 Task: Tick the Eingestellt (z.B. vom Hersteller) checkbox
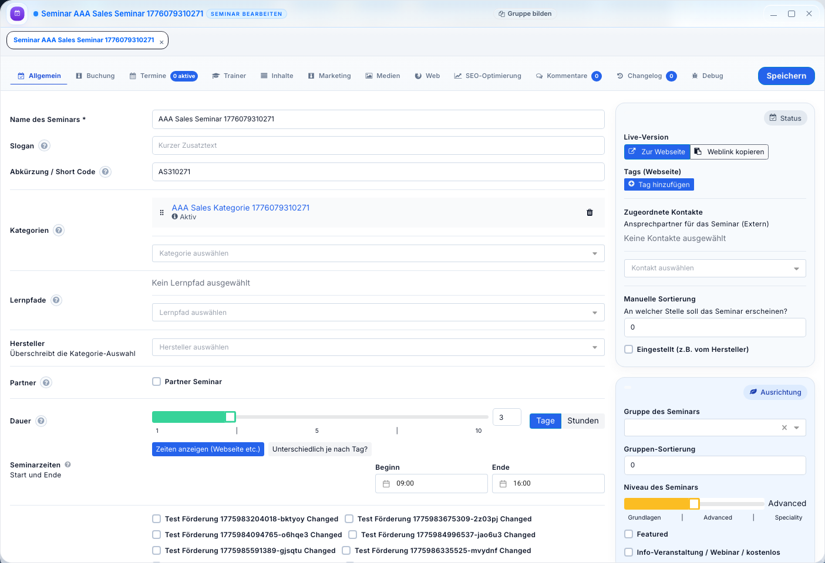pyautogui.click(x=629, y=350)
